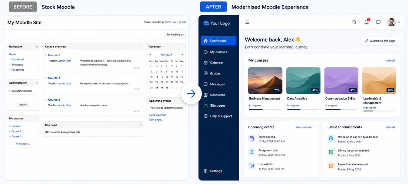Image resolution: width=408 pixels, height=184 pixels.
Task: Click Home in the Navigation block
Action: (x=13, y=54)
